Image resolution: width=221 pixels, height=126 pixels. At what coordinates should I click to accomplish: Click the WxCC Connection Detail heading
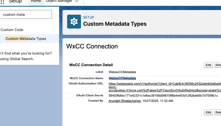91,65
